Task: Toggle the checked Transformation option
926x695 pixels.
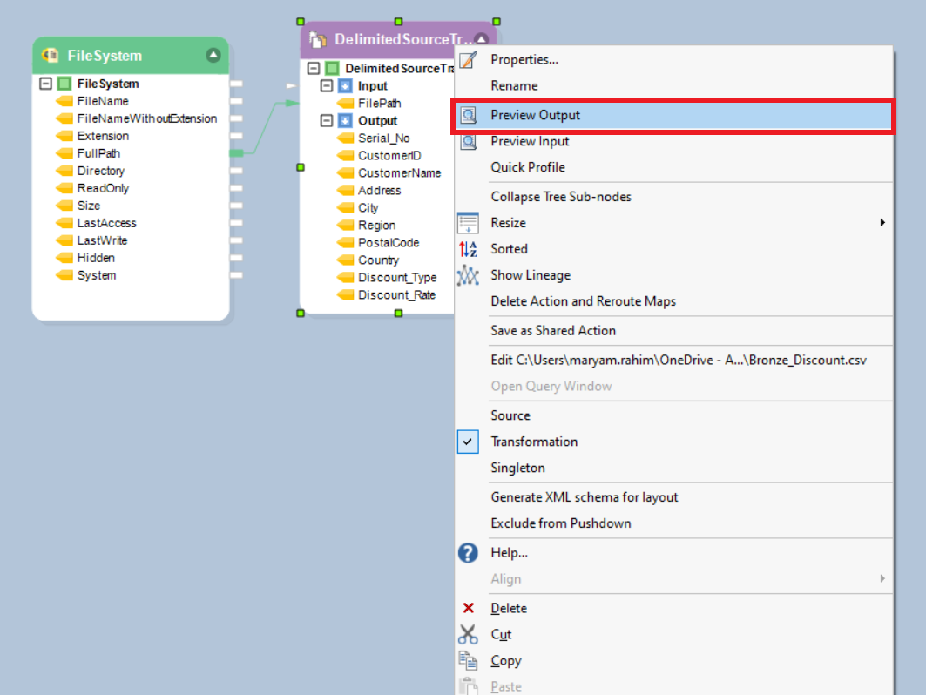Action: (x=534, y=442)
